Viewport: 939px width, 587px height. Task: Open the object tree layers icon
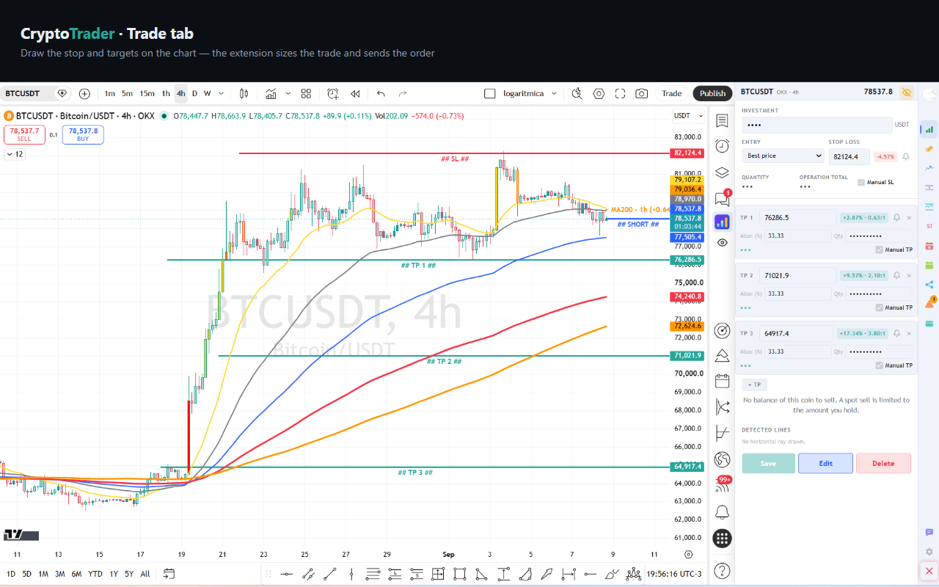(722, 172)
